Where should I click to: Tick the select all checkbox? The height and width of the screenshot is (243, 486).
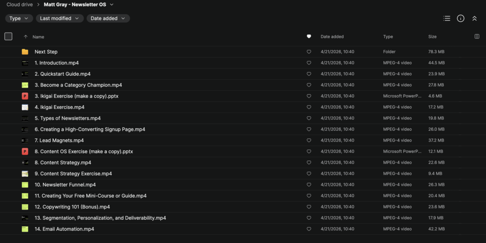[8, 36]
